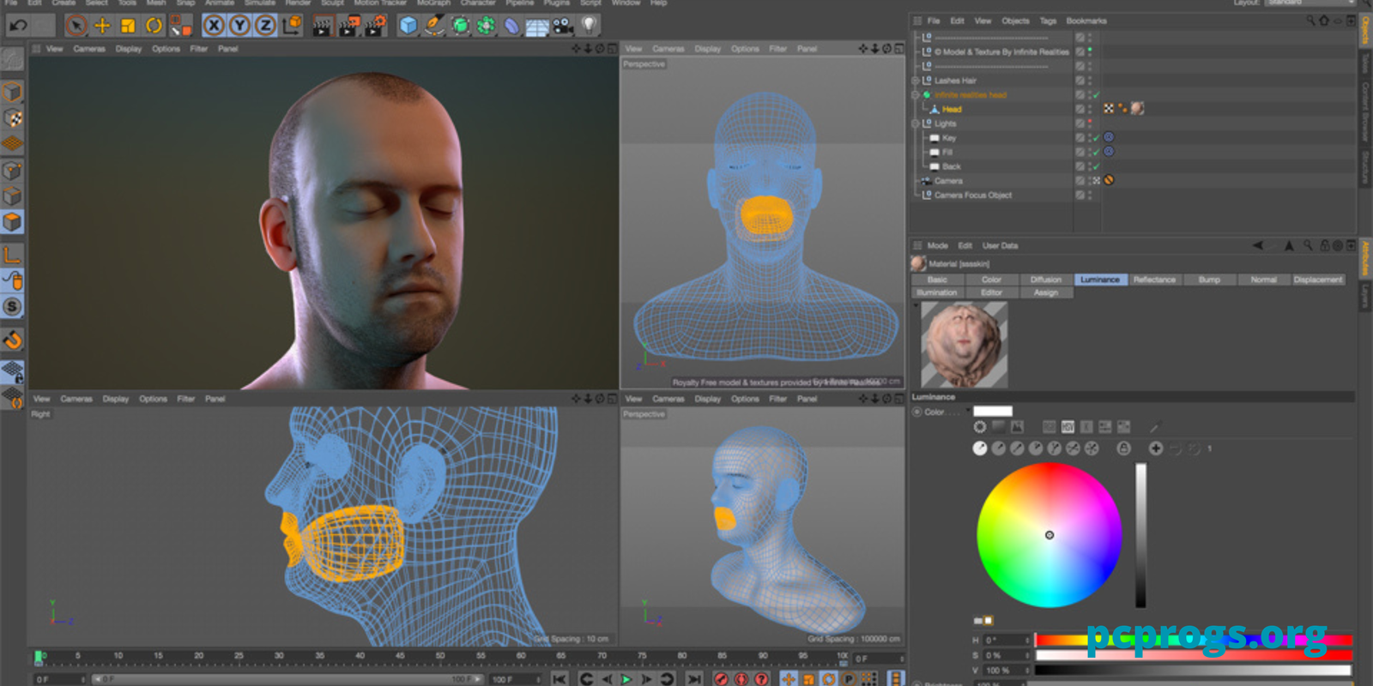This screenshot has height=686, width=1373.
Task: Click the Editor button in material tabs
Action: [991, 292]
